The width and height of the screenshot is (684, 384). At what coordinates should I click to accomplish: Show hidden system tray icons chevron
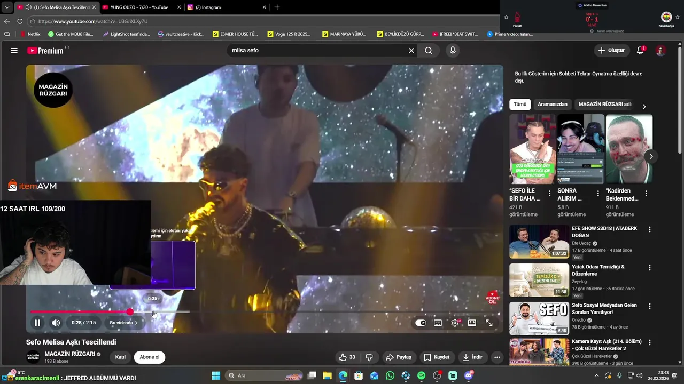tap(597, 376)
